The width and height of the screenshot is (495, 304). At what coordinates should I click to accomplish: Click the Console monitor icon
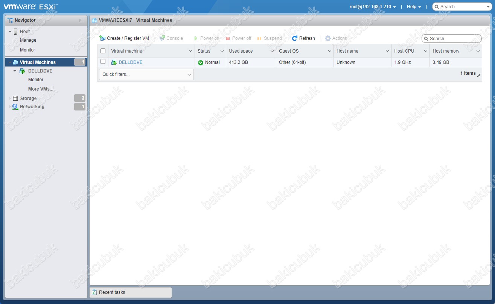pos(162,38)
